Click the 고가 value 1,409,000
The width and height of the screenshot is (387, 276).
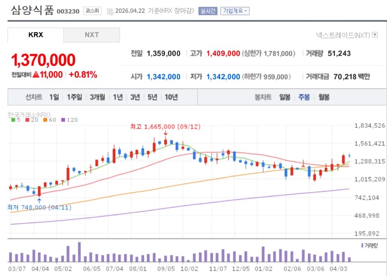[x=223, y=54]
